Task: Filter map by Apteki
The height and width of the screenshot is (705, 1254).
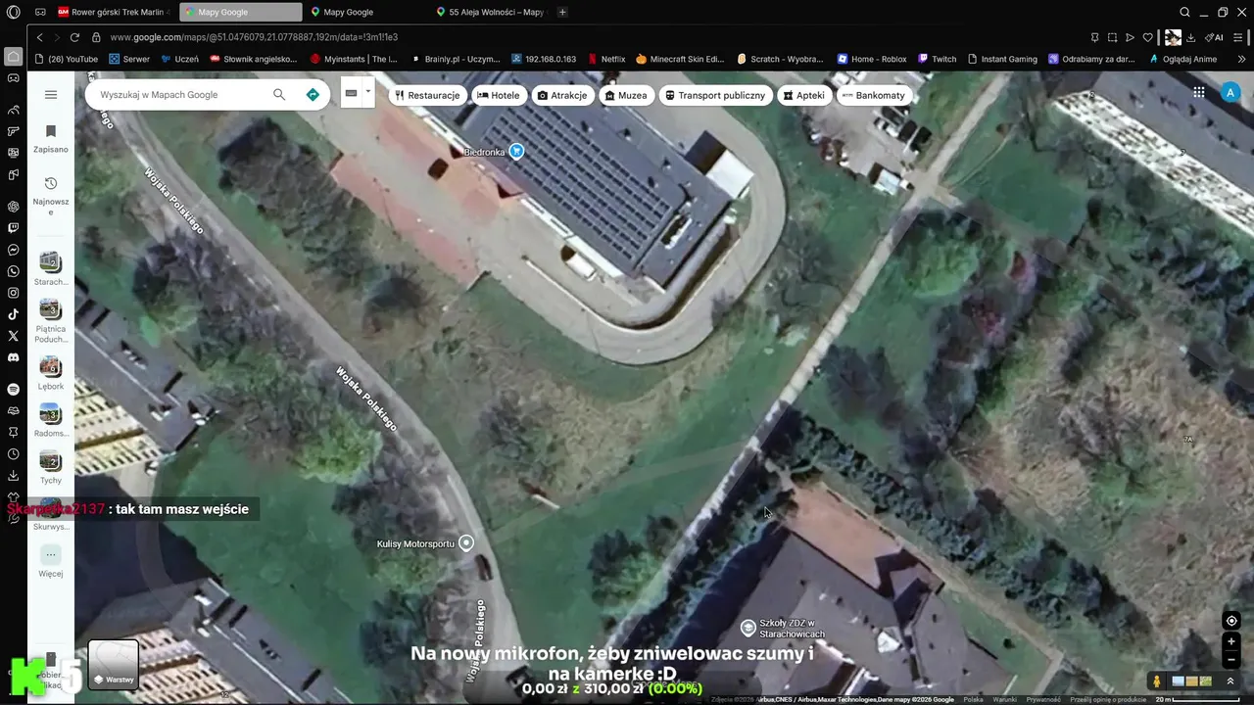Action: [x=803, y=95]
